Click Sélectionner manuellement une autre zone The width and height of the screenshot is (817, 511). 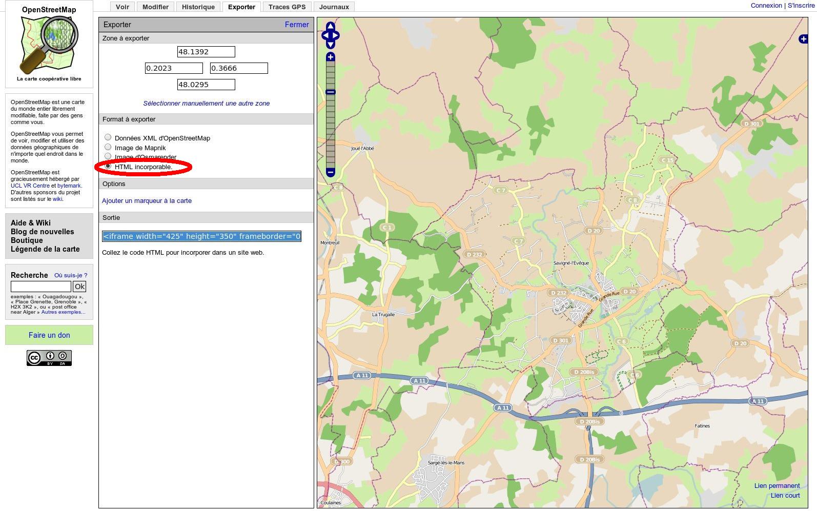(x=207, y=103)
